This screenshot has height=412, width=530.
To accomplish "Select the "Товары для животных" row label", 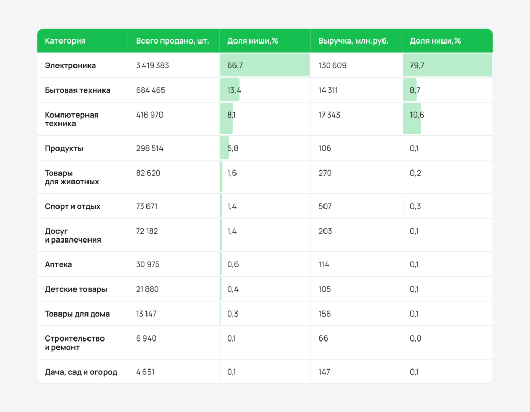I will tap(71, 177).
